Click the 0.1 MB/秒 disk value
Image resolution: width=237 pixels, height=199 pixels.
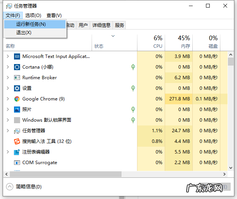pos(207,99)
